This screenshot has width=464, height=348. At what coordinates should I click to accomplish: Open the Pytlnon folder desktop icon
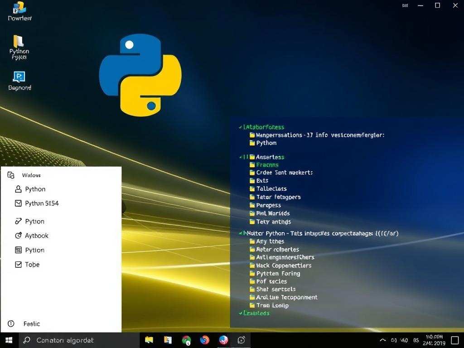[x=19, y=47]
